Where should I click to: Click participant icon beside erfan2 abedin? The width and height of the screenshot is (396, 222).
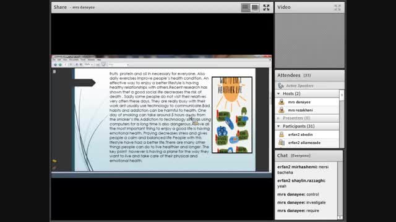(282, 134)
